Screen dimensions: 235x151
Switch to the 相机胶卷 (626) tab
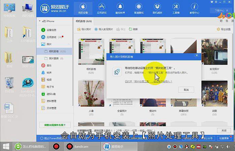(84, 21)
